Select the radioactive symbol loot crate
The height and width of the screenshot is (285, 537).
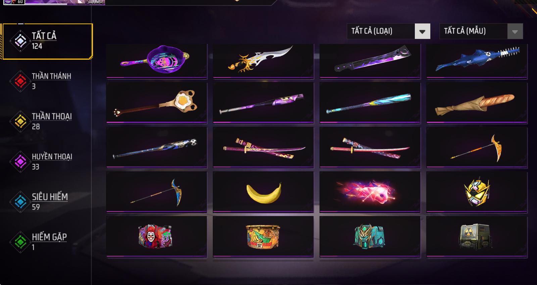(x=477, y=237)
